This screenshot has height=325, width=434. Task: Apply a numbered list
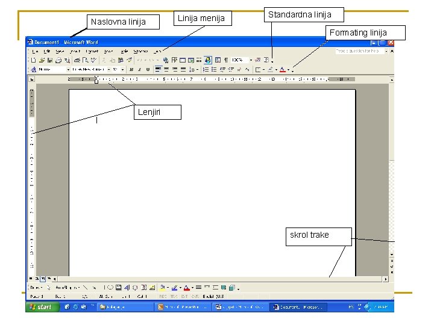pyautogui.click(x=206, y=70)
